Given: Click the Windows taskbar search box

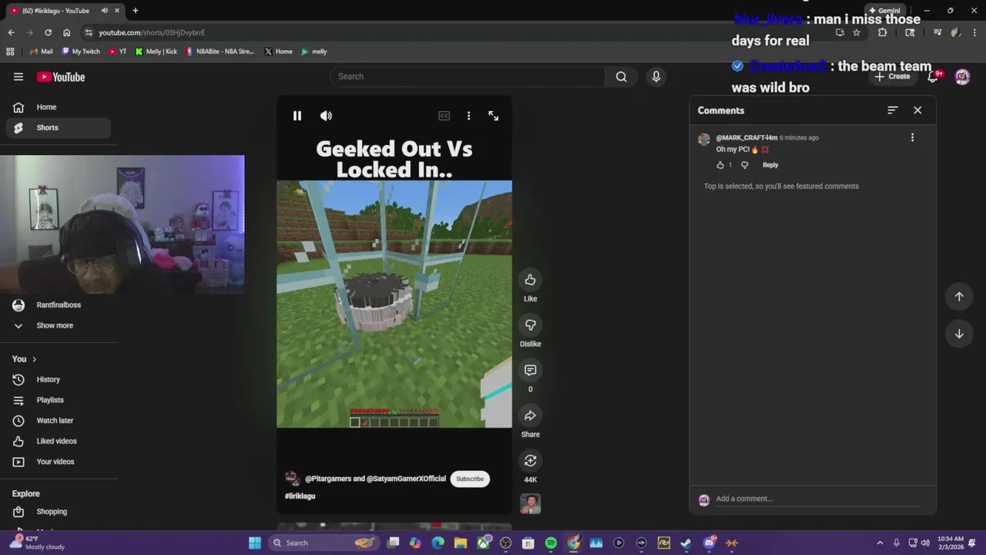Looking at the screenshot, I should click(324, 543).
